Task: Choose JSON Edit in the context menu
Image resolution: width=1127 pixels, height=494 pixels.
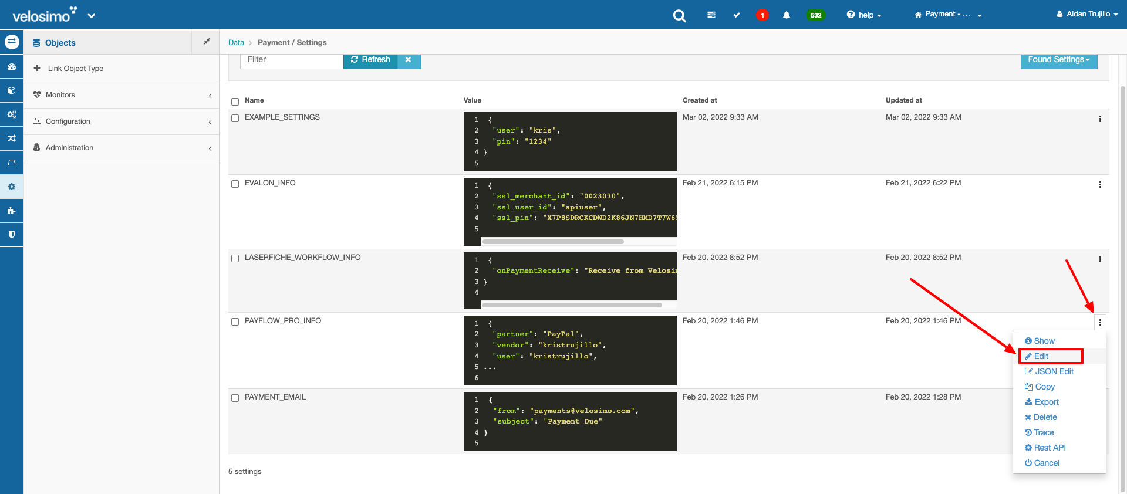Action: (x=1049, y=371)
